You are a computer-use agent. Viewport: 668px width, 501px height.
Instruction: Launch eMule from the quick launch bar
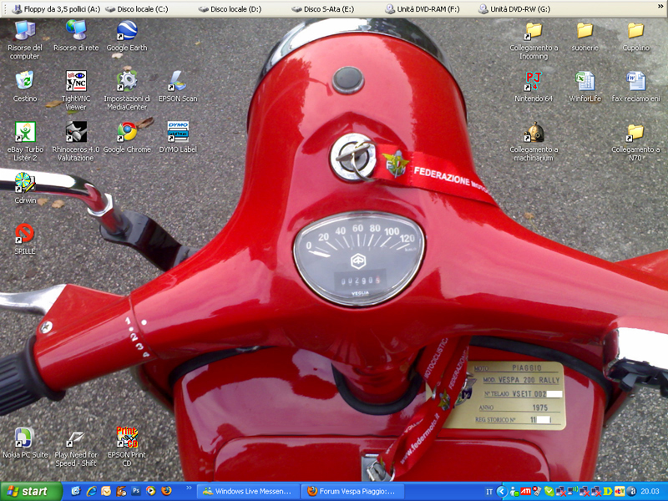point(121,491)
